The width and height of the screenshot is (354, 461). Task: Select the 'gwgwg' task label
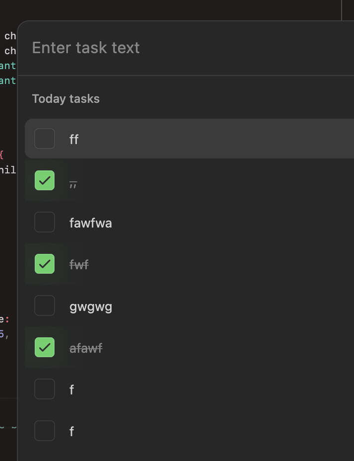coord(91,307)
